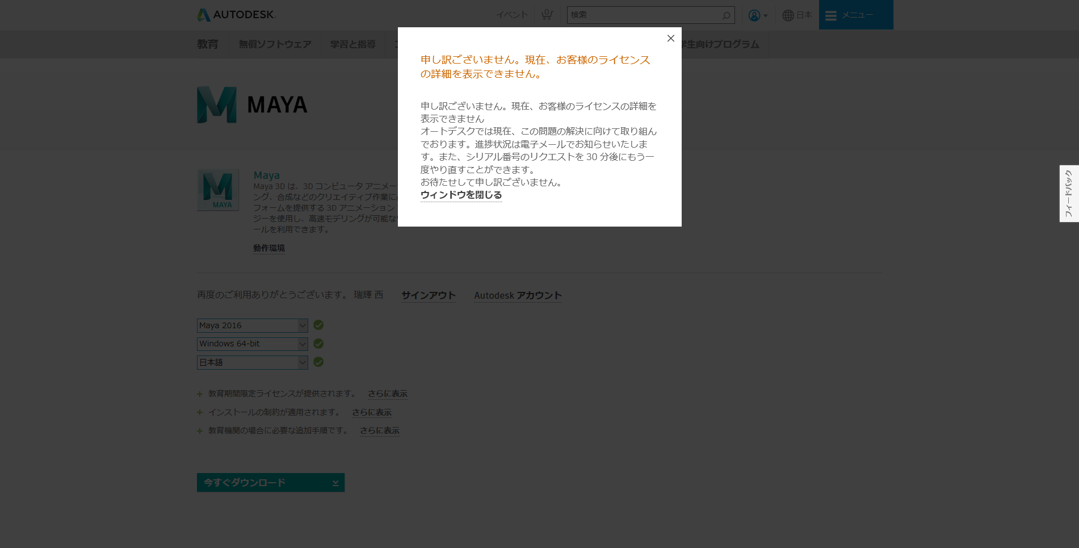Click the イベント link in header
The image size is (1079, 548).
[512, 15]
